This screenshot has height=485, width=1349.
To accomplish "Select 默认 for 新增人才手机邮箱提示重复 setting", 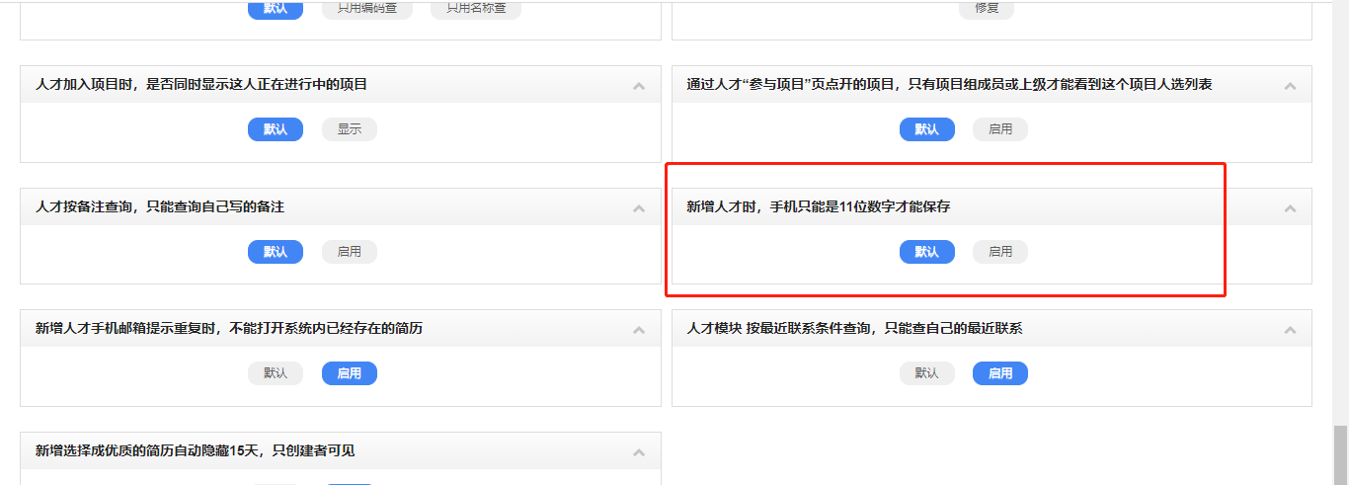I will [x=276, y=373].
